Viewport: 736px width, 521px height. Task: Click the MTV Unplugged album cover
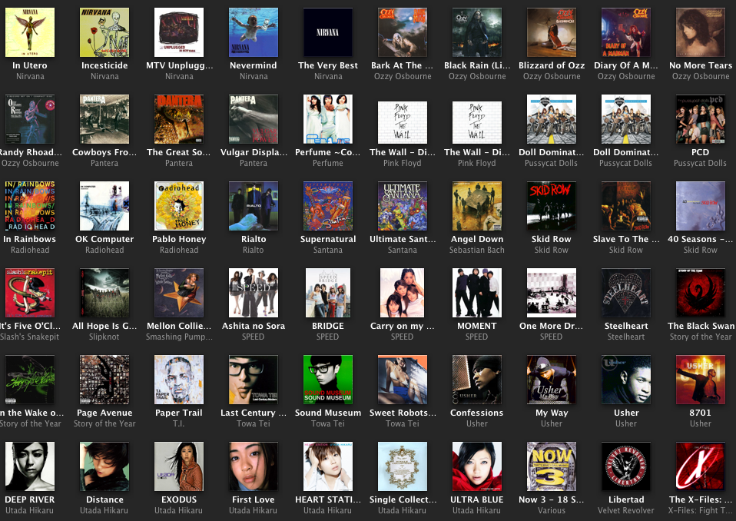click(179, 32)
